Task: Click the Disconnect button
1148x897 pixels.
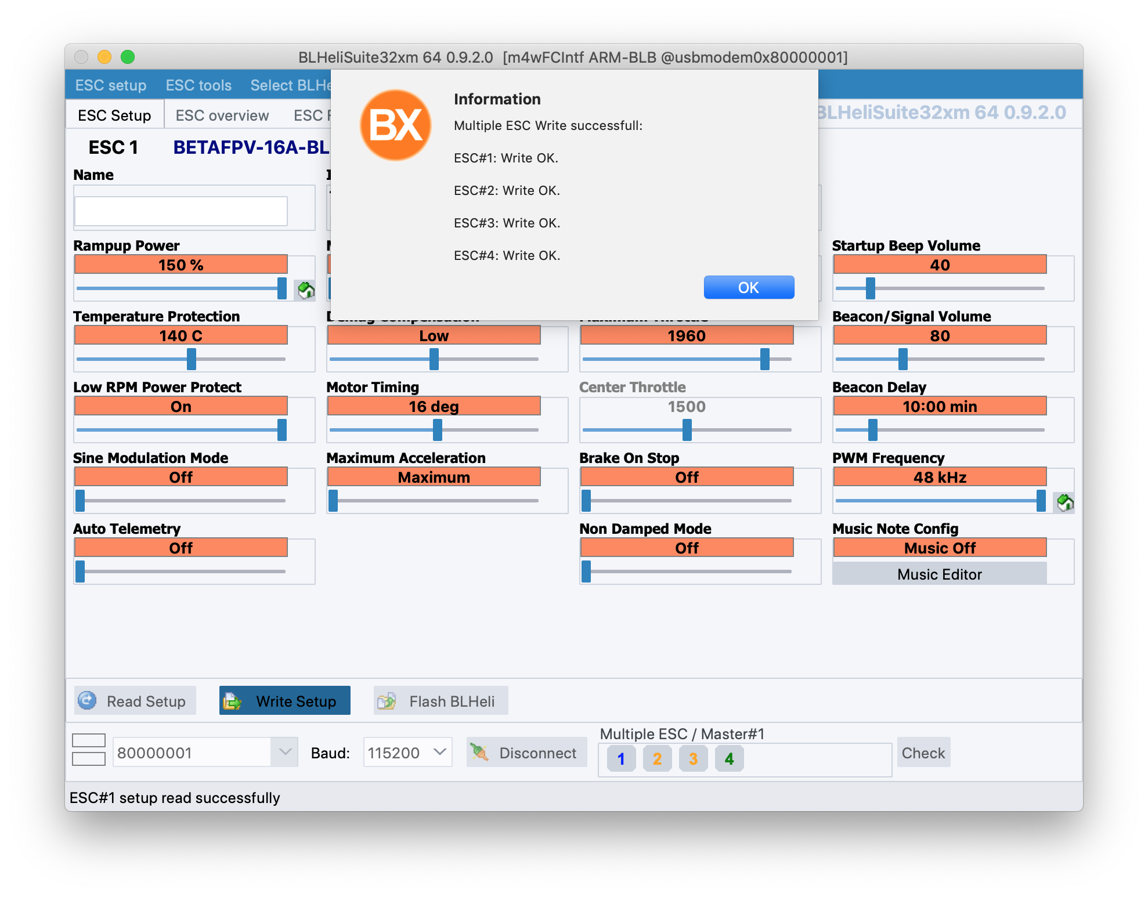Action: 527,753
